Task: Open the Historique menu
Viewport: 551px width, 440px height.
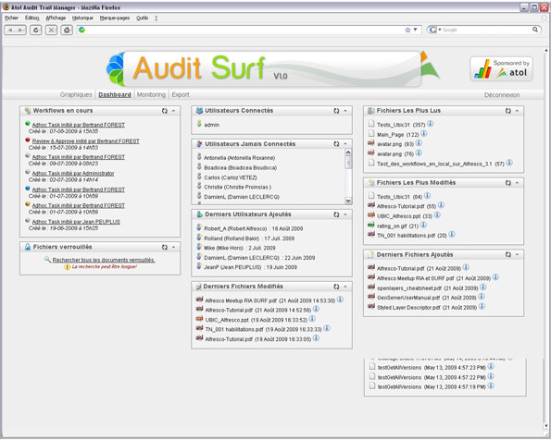Action: [x=82, y=18]
